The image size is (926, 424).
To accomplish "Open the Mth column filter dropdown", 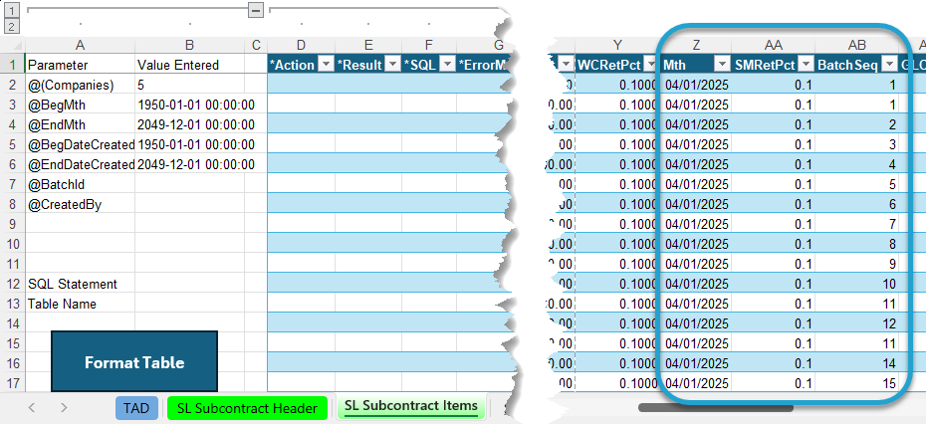I will (x=722, y=65).
